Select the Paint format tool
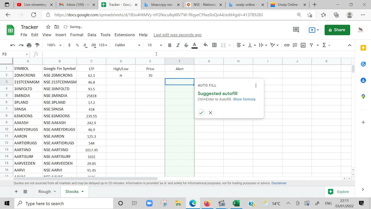Screen dimensions: 371x209 [37, 45]
